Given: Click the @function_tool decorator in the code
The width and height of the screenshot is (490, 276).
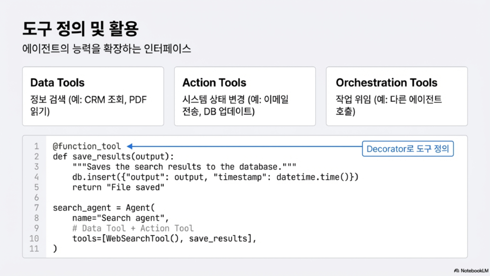Looking at the screenshot, I should click(x=87, y=146).
